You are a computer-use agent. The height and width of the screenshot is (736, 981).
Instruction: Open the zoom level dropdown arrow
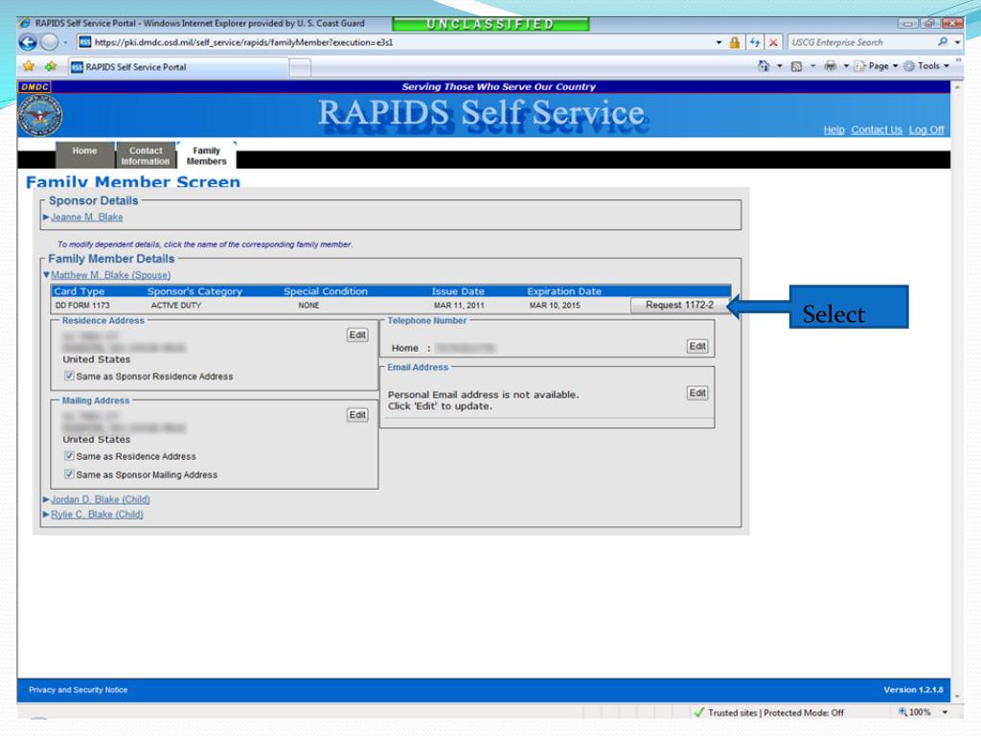(945, 712)
